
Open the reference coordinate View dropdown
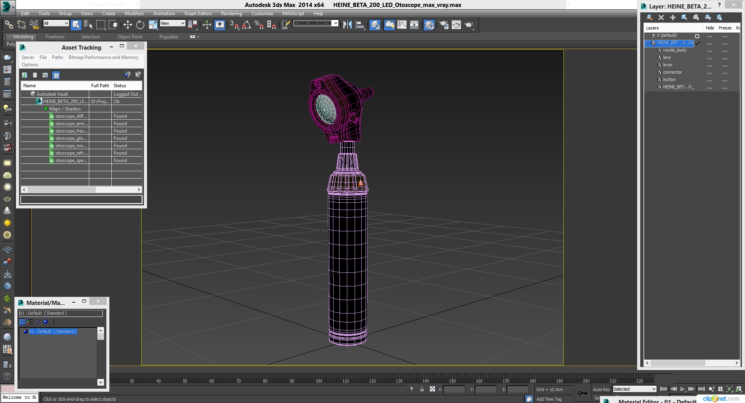click(x=173, y=23)
